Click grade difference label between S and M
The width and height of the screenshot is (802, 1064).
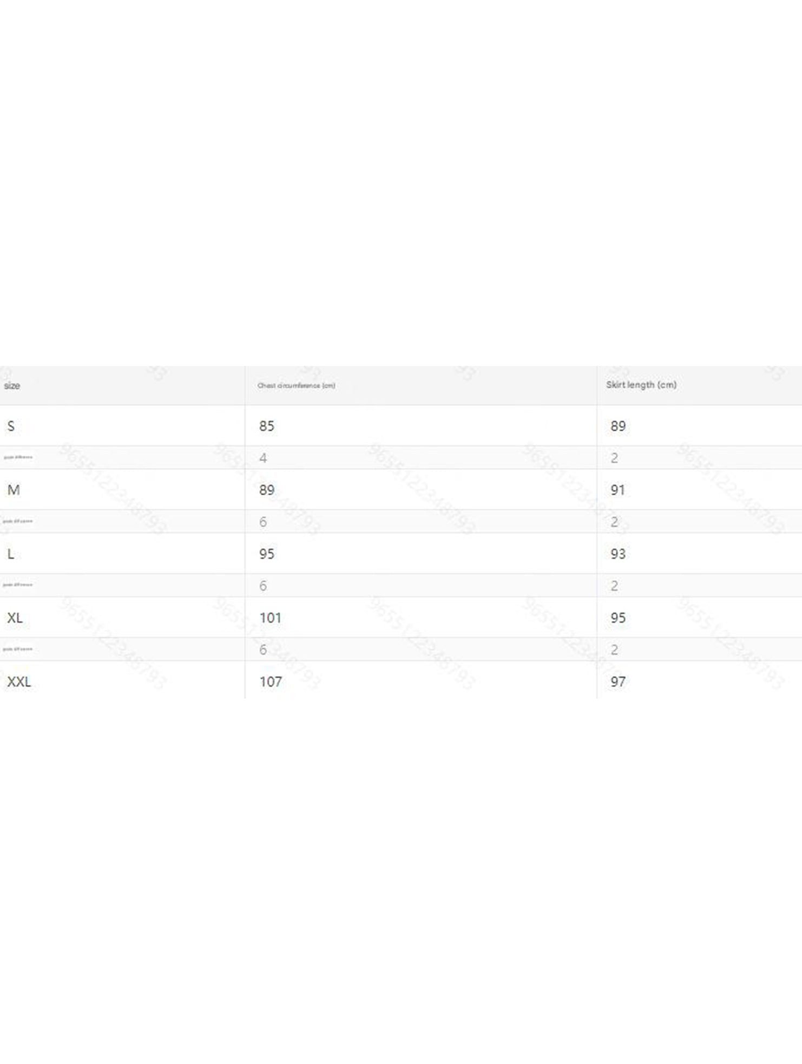click(x=18, y=457)
